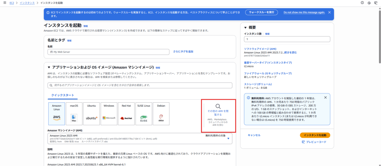This screenshot has width=381, height=166.
Task: Select the SUSE Linux AMI tile
Action: tap(144, 114)
